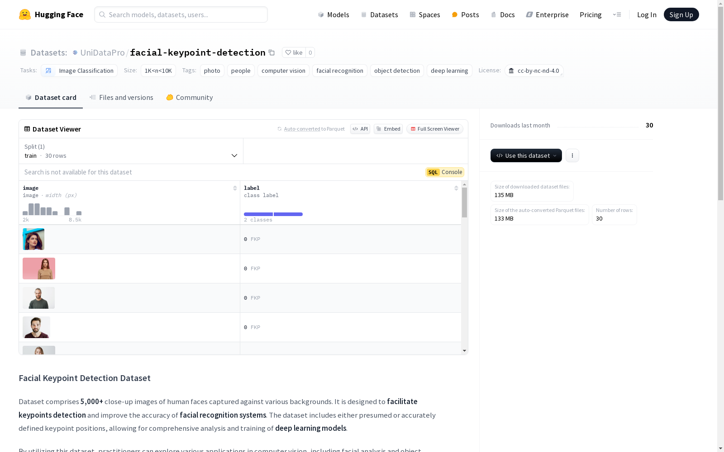Click the Hugging Face logo icon
This screenshot has width=724, height=452.
[x=25, y=14]
